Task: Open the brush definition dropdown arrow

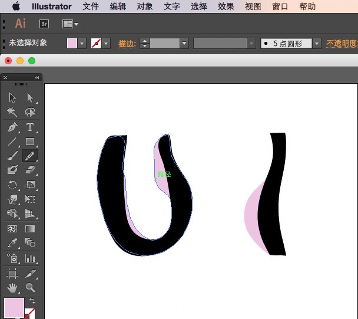Action: 317,43
